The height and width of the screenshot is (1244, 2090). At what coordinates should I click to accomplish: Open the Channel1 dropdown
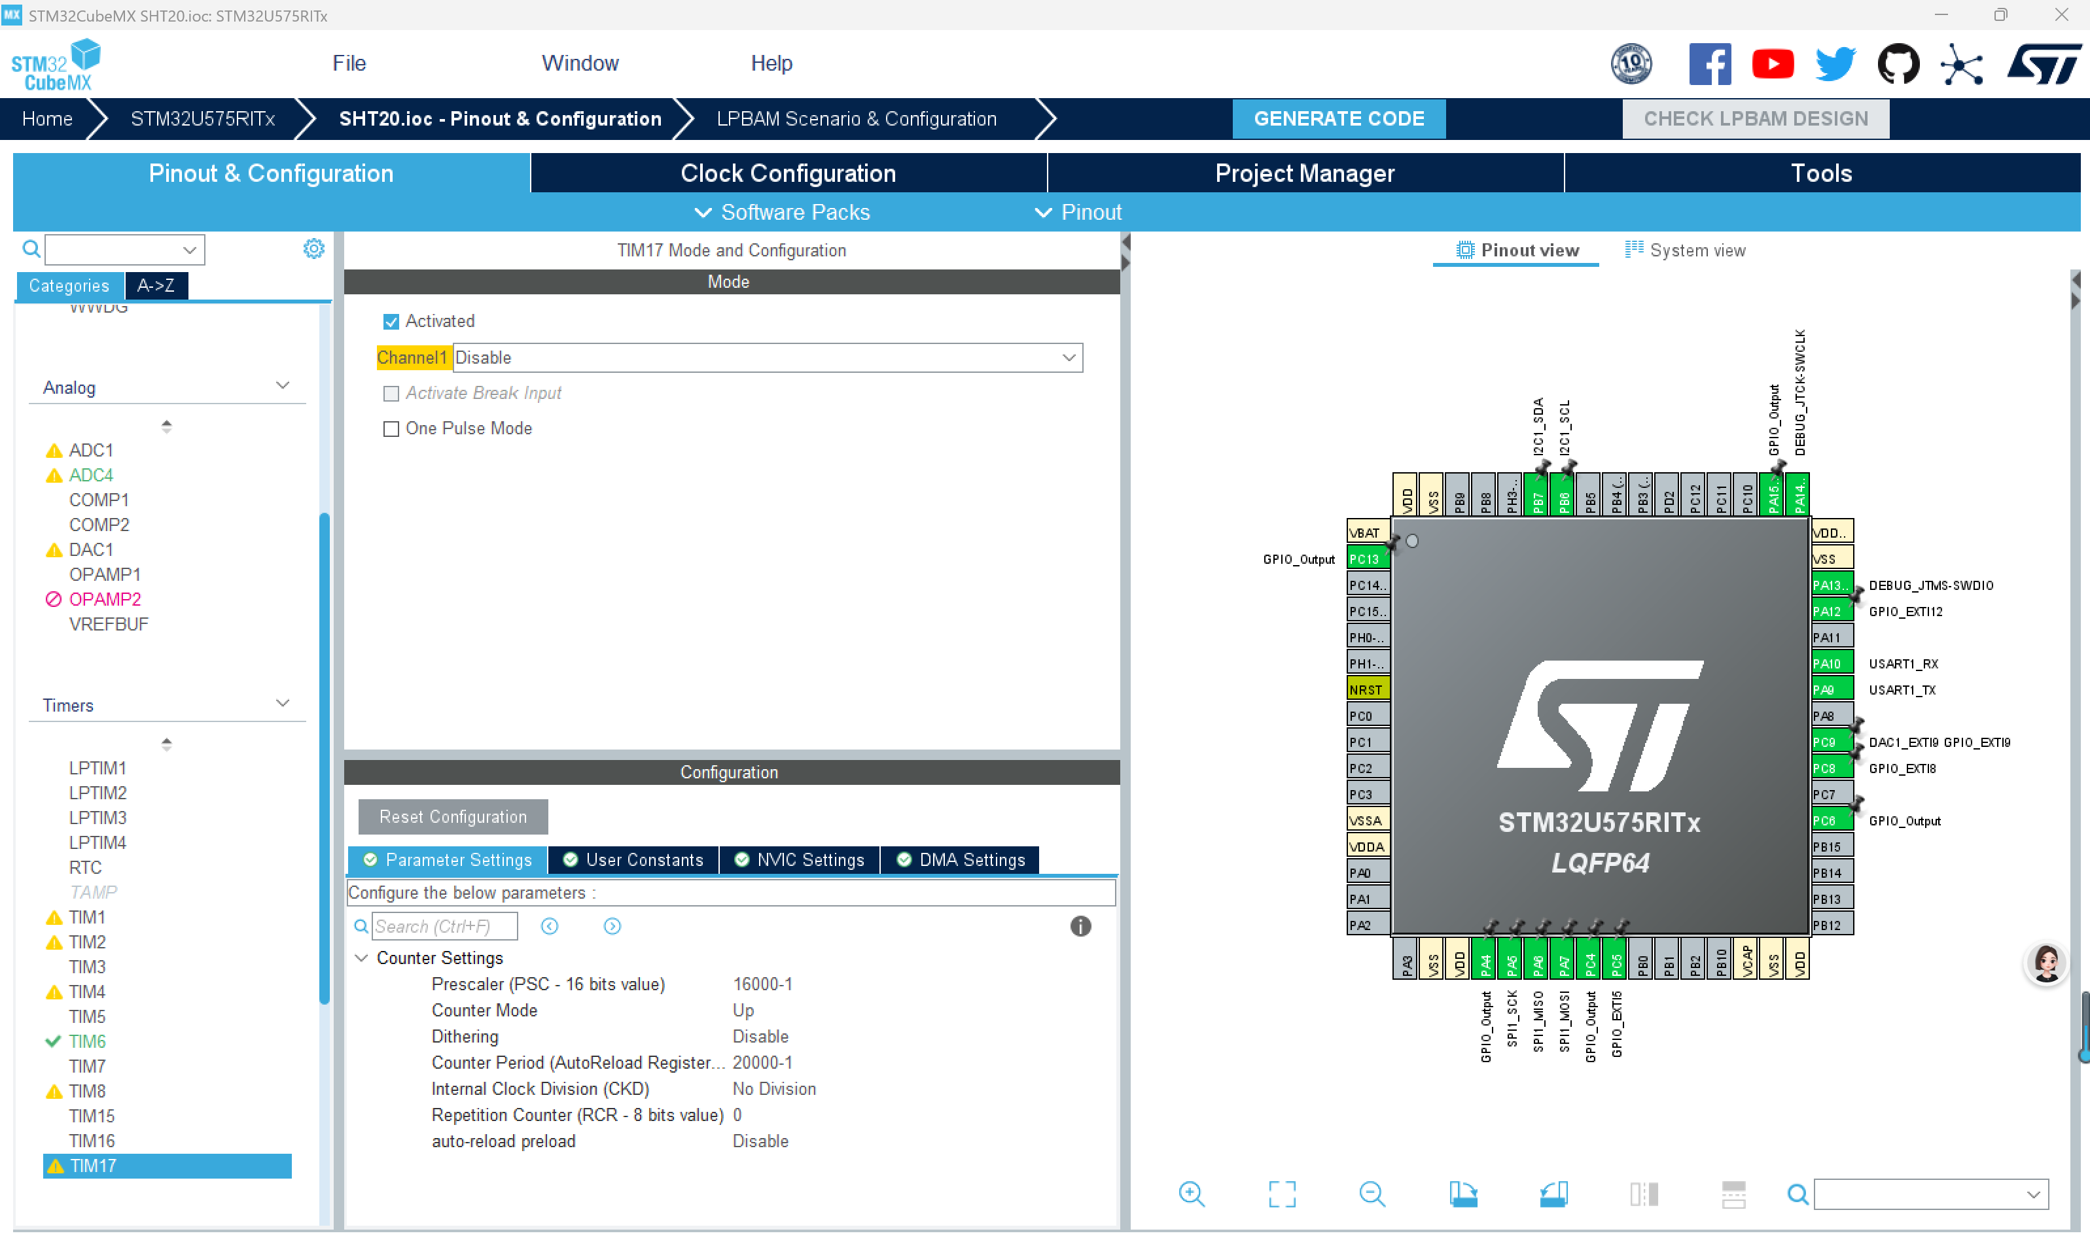766,358
